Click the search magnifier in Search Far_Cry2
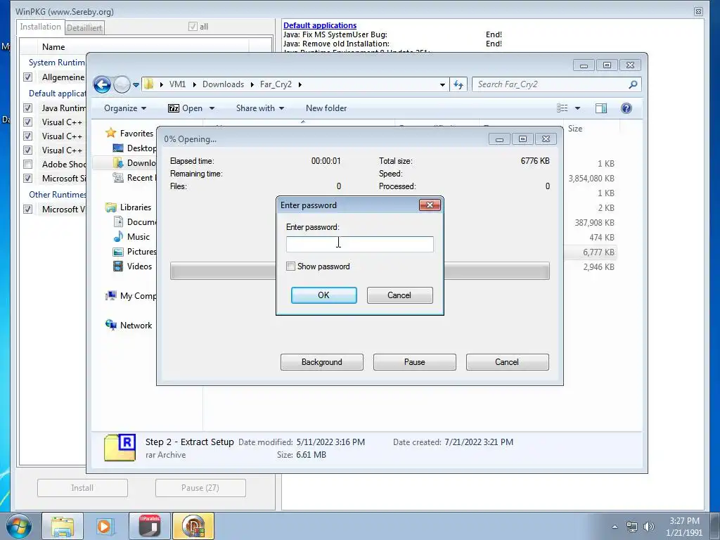Image resolution: width=720 pixels, height=540 pixels. pos(633,84)
